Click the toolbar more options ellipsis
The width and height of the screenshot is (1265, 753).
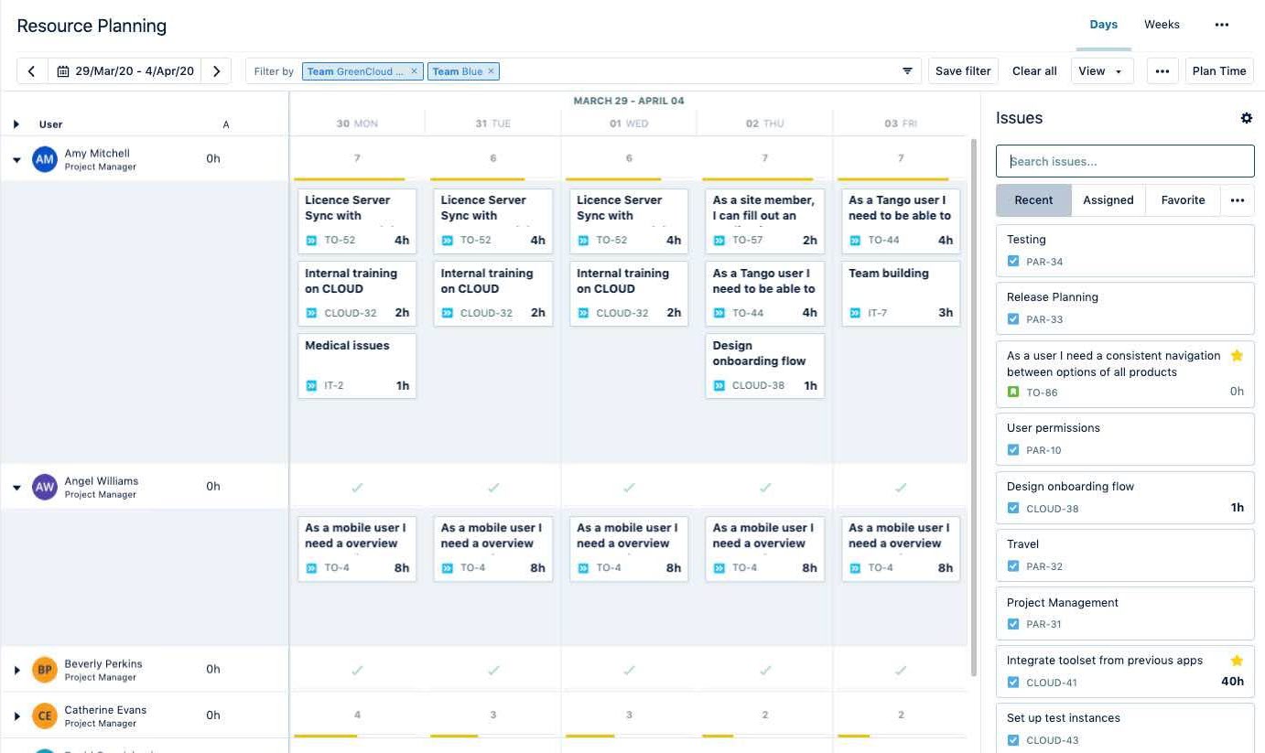[x=1162, y=70]
